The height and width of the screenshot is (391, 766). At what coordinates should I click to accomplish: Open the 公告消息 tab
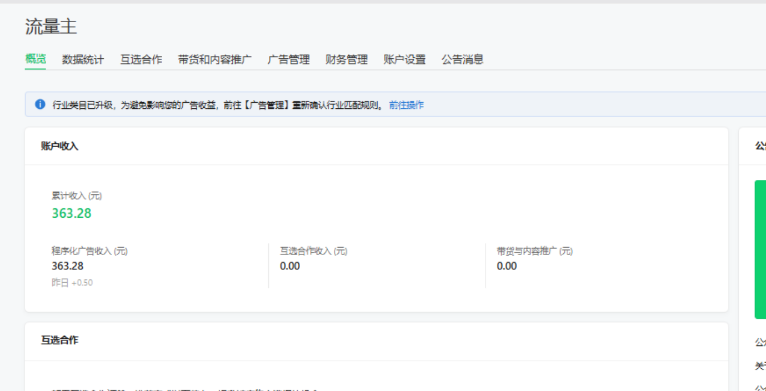463,59
